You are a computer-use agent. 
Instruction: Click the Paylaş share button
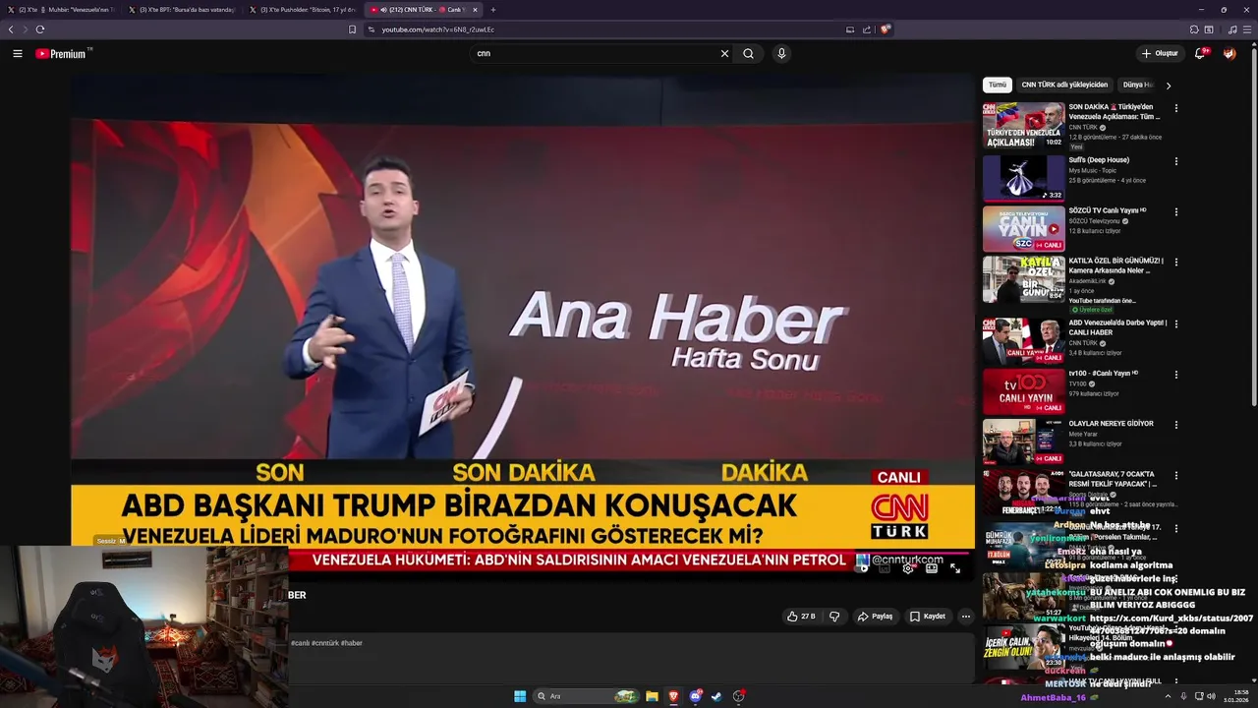click(875, 617)
